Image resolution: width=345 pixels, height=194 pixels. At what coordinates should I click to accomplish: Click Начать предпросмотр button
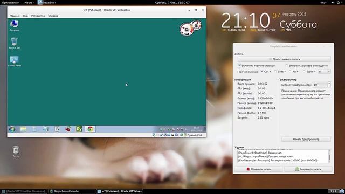306,139
